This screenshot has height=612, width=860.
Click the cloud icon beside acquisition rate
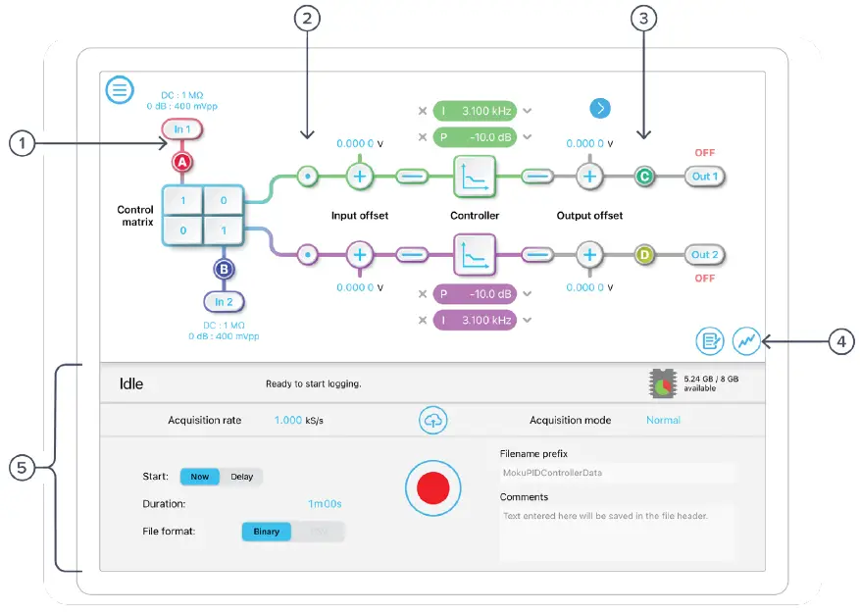coord(432,420)
